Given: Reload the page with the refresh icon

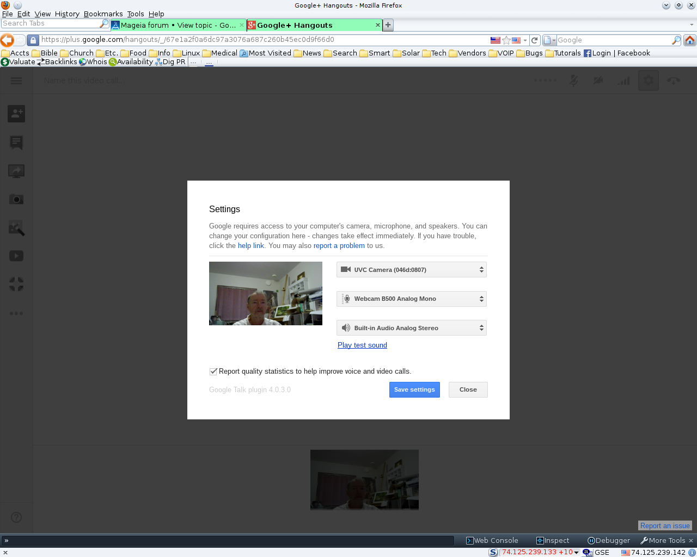Looking at the screenshot, I should point(535,40).
